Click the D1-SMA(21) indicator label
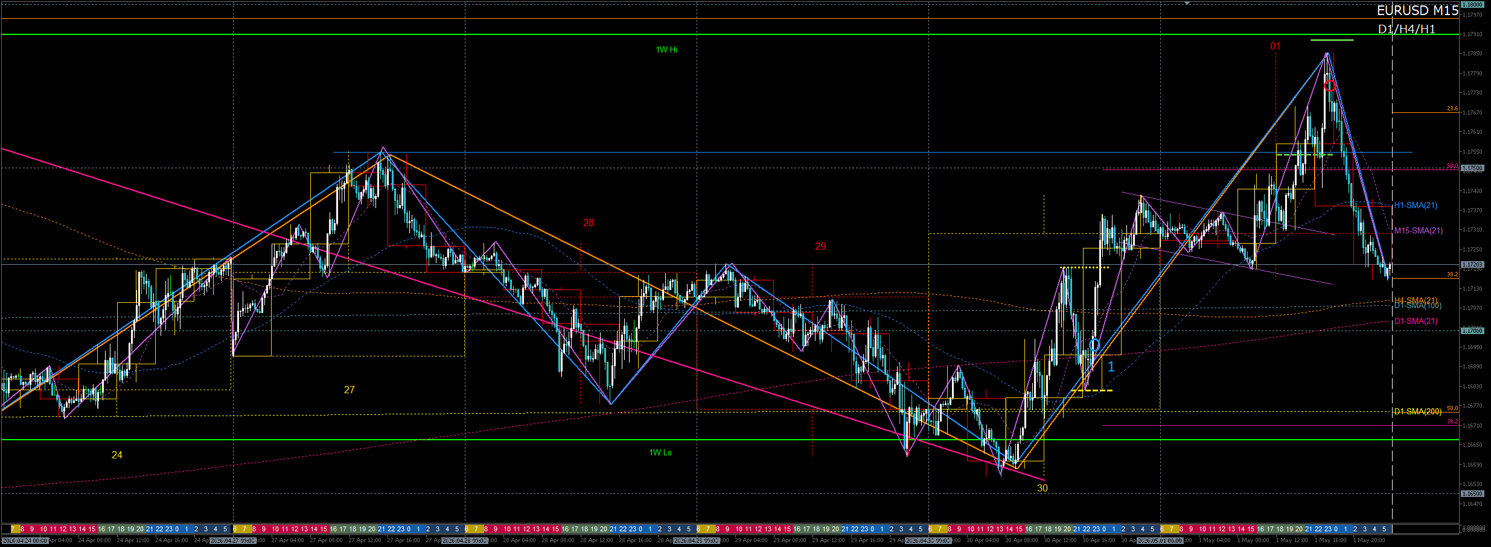1491x547 pixels. pyautogui.click(x=1416, y=321)
